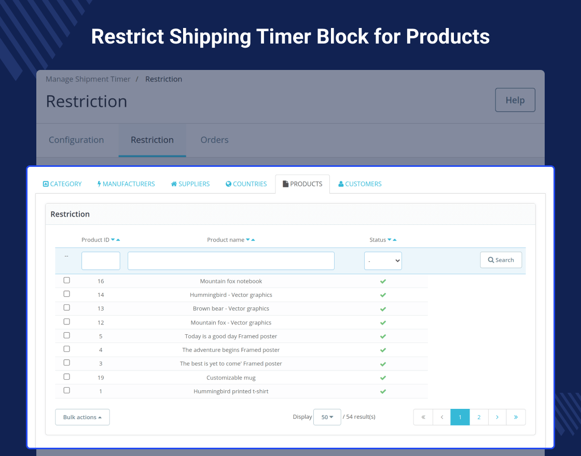This screenshot has width=581, height=456.
Task: Click status check for The adventure begins Framed poster
Action: coord(383,350)
